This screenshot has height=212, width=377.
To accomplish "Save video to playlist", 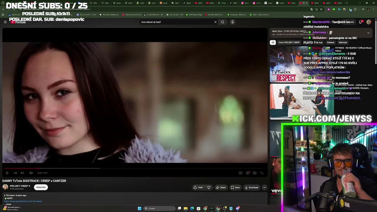I will [x=235, y=188].
